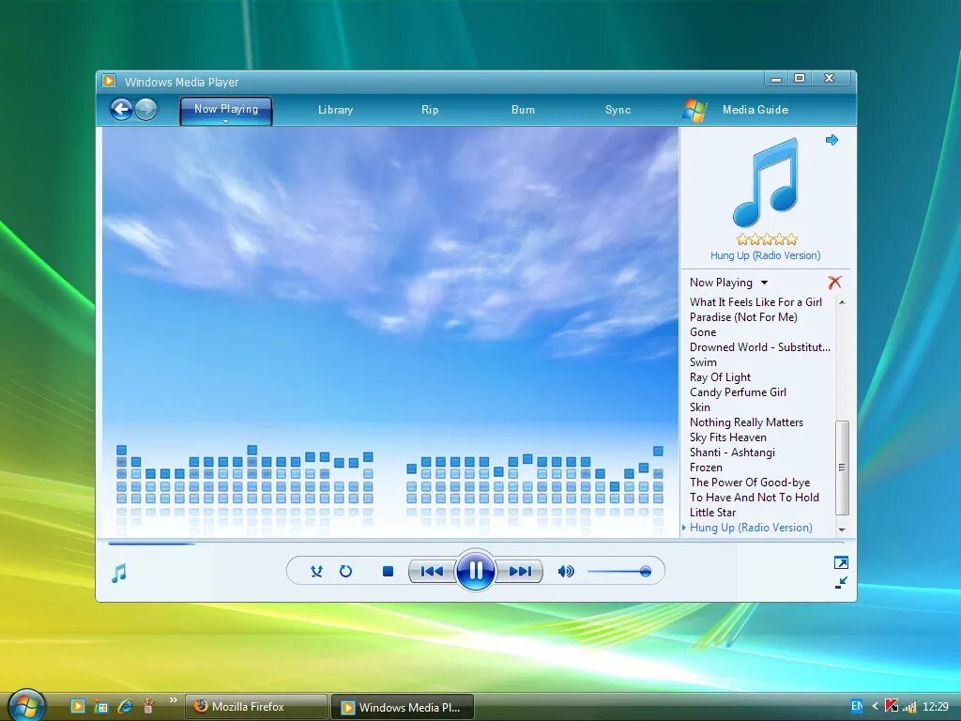961x721 pixels.
Task: Select the song 'Swim'
Action: click(703, 362)
